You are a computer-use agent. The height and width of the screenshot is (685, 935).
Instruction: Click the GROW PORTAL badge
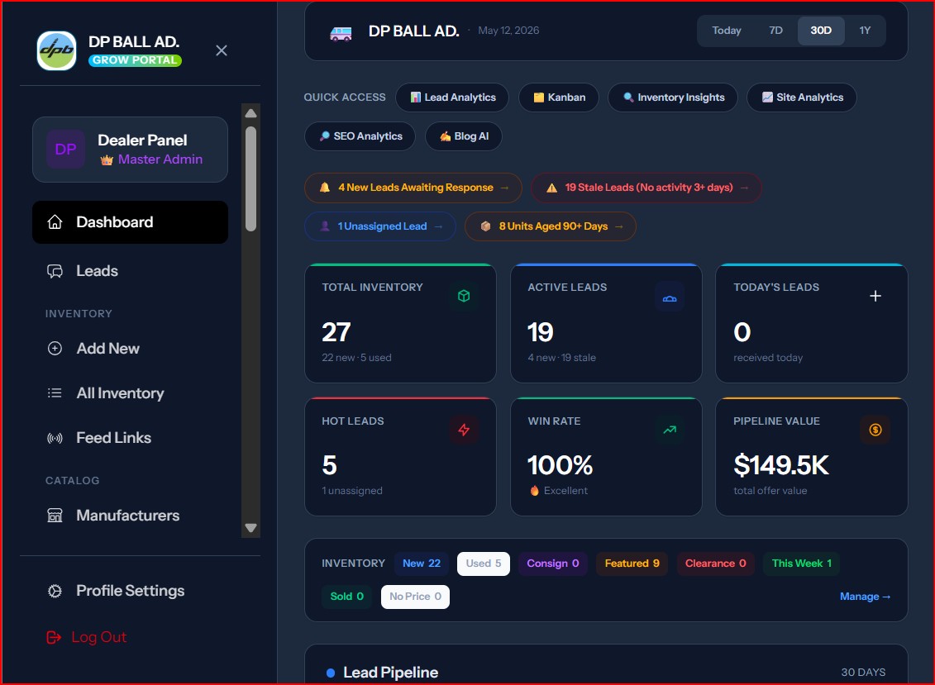[x=136, y=60]
